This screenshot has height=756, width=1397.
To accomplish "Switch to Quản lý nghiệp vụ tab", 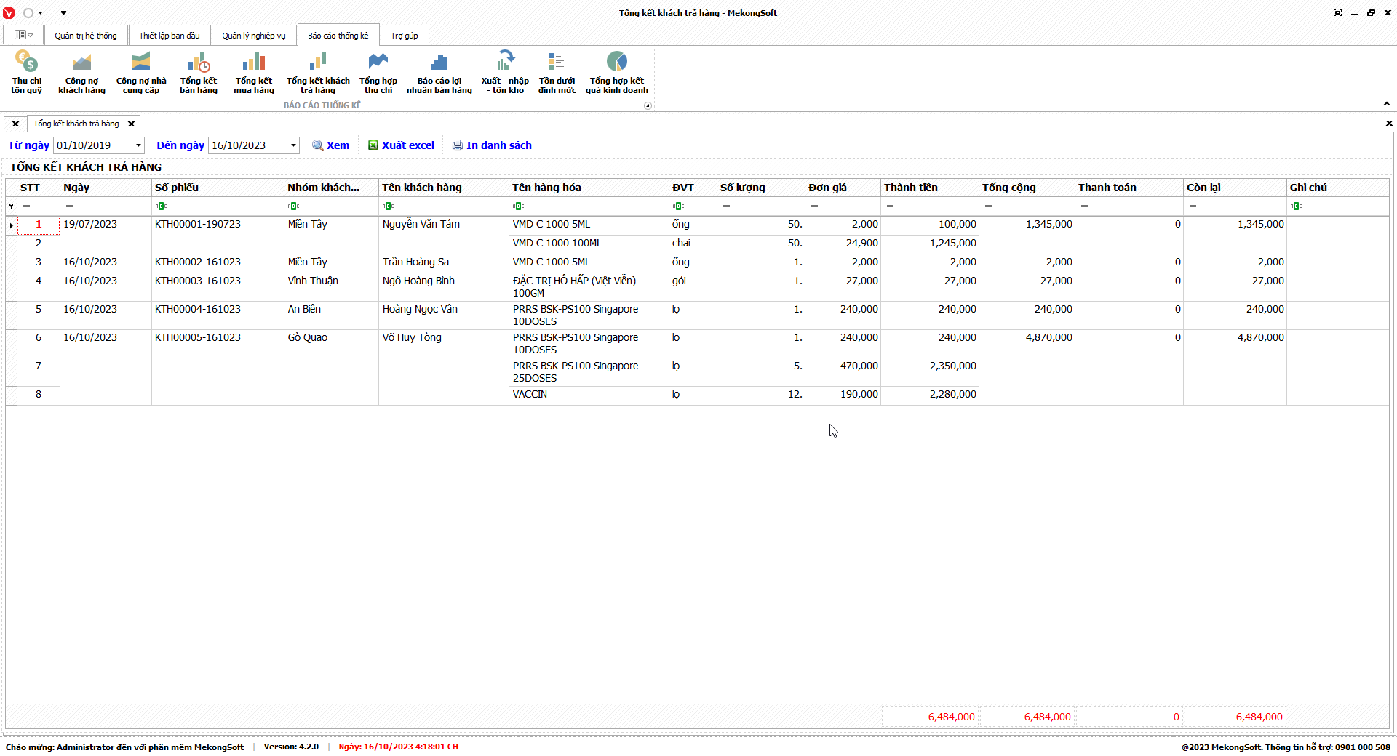I will 253,36.
